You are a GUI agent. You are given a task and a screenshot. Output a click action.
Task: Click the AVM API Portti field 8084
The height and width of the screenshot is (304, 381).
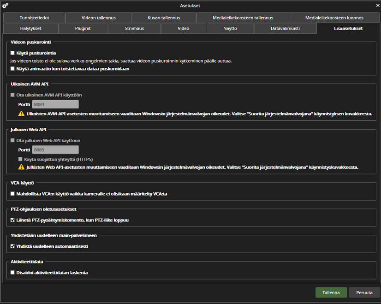point(55,105)
